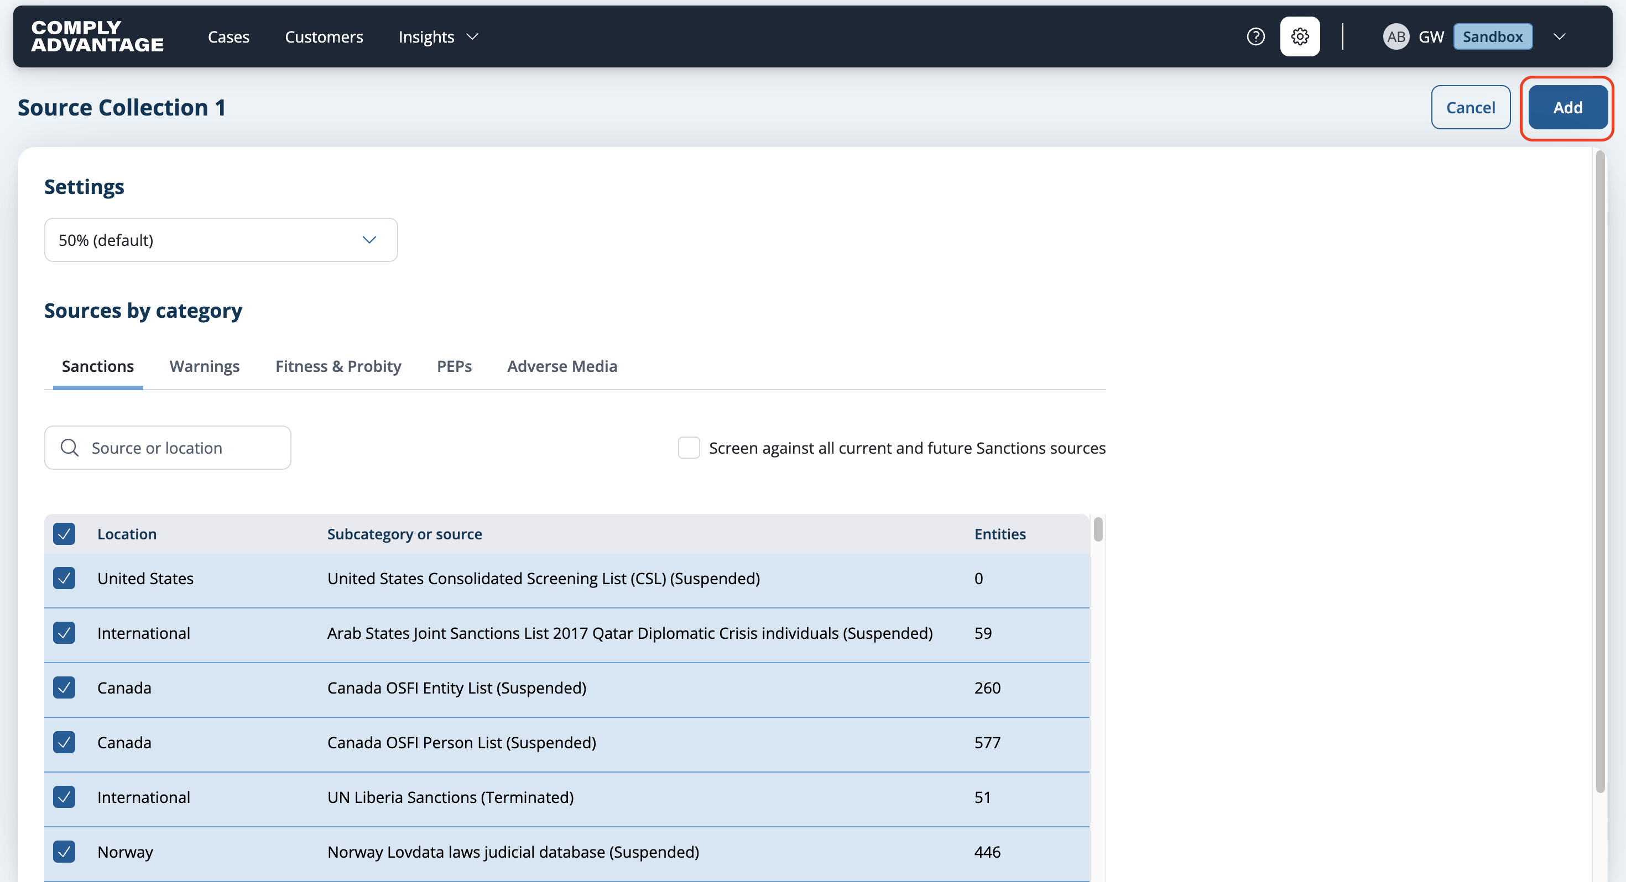Click the Norway location cell

coord(125,852)
